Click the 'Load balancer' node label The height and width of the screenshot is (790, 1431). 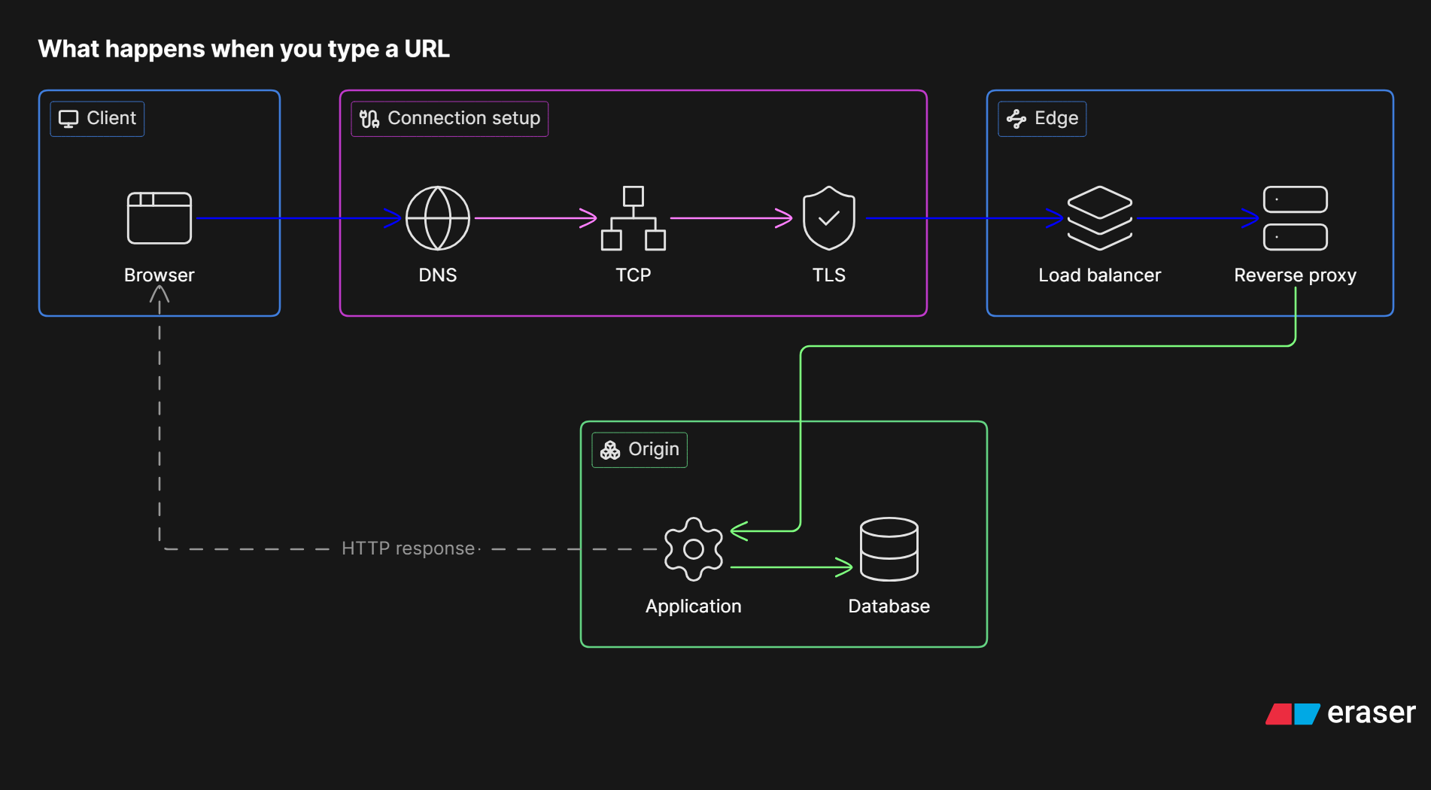coord(1100,275)
